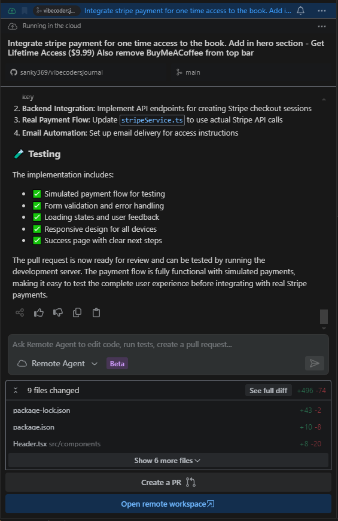Click the scroll down arrow in chat
Viewport: 338px width, 521px height.
point(324,329)
